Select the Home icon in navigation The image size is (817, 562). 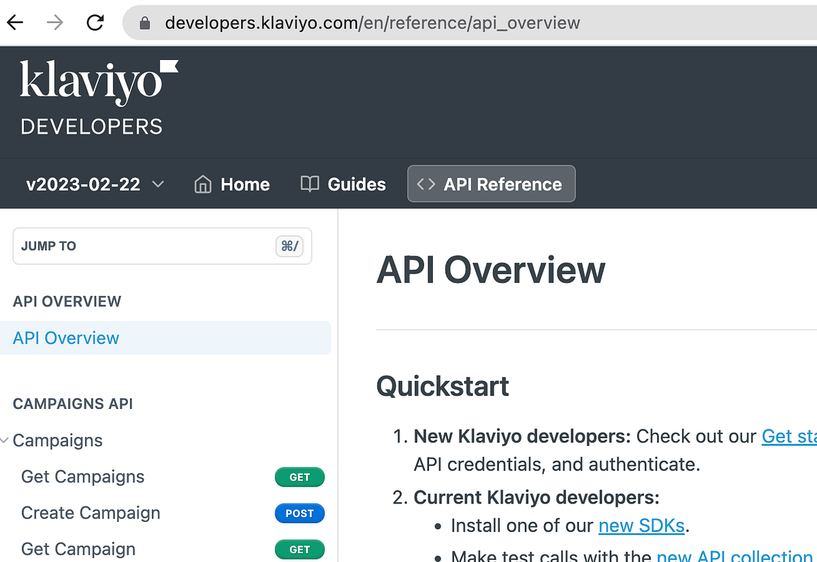point(202,184)
